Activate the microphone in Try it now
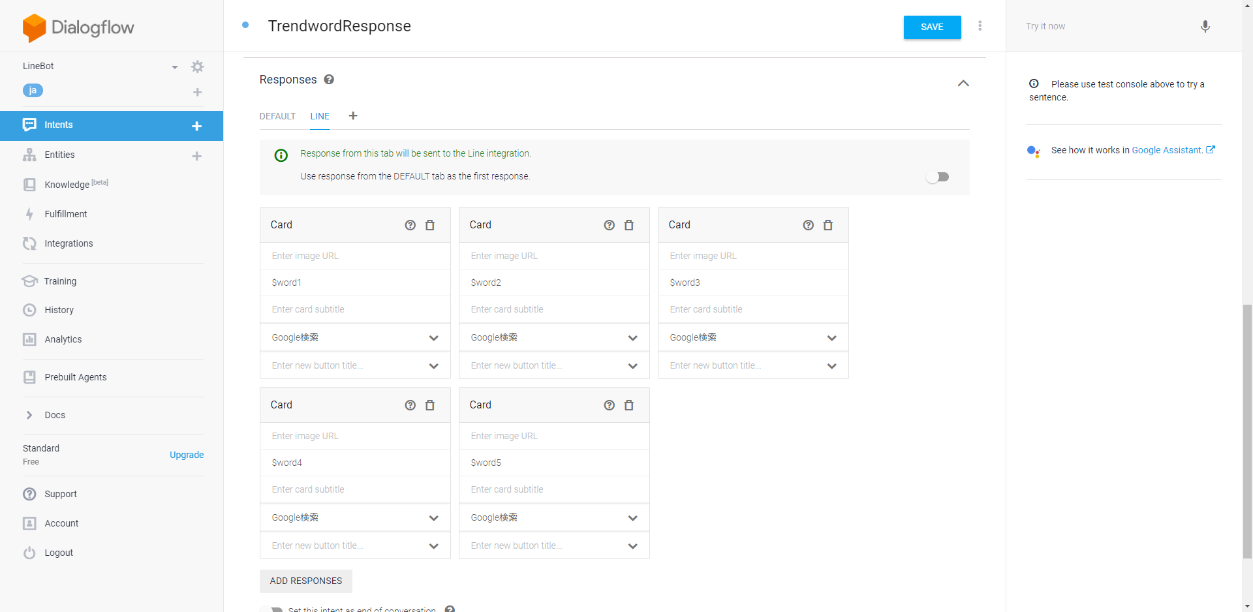Image resolution: width=1253 pixels, height=612 pixels. coord(1205,26)
